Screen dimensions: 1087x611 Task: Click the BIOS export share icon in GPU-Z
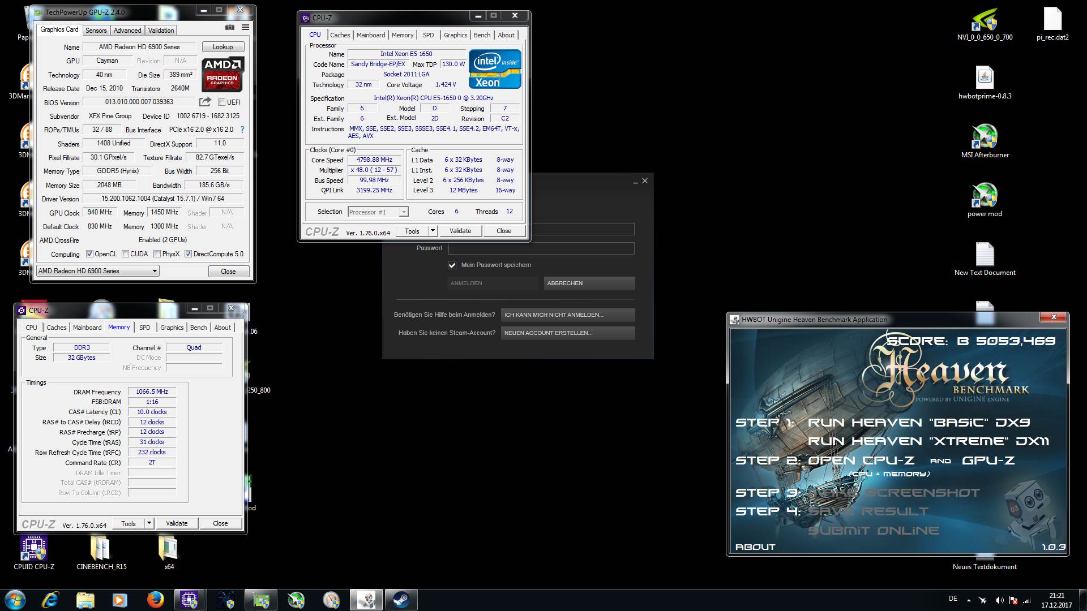tap(205, 102)
